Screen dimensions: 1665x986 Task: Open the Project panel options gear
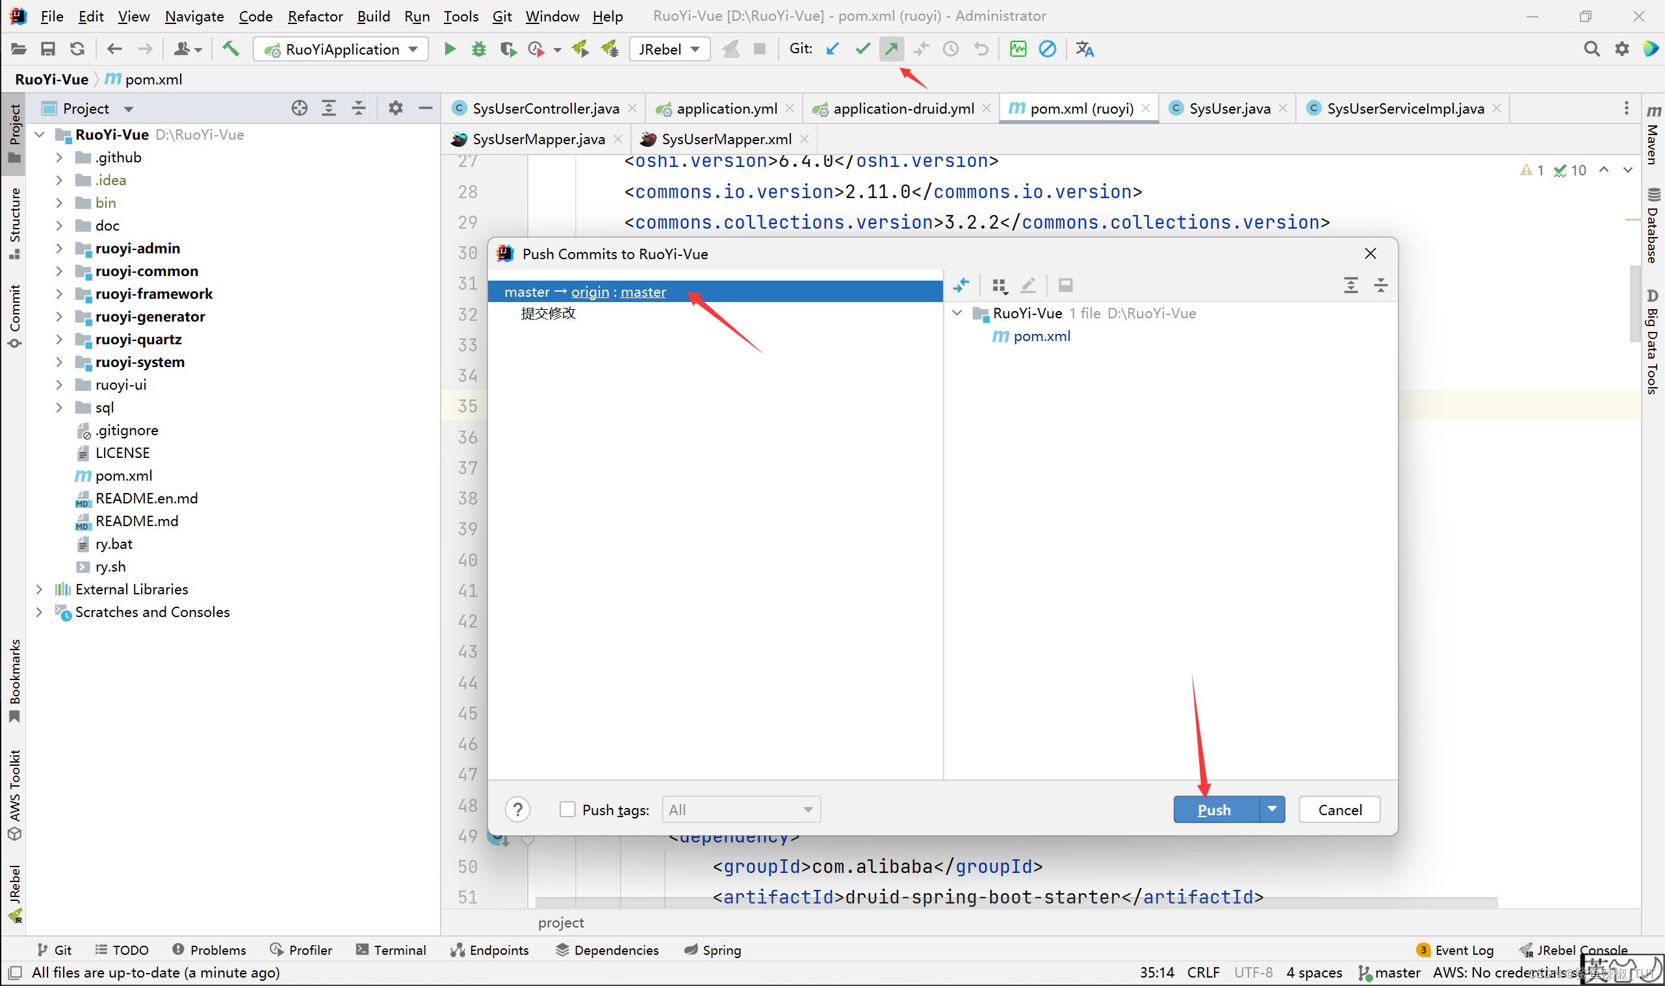(396, 108)
